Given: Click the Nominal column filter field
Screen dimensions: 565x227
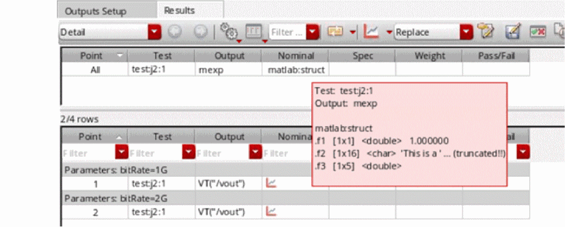Looking at the screenshot, I should coord(287,153).
